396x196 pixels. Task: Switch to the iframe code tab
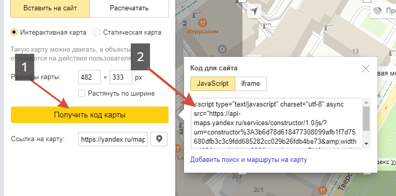[251, 84]
